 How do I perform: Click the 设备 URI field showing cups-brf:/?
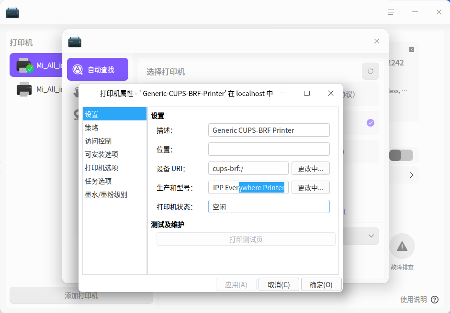tap(248, 168)
